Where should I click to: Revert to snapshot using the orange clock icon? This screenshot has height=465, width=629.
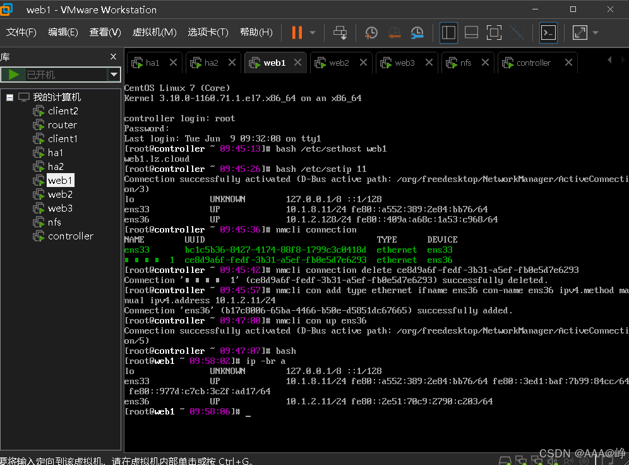click(x=394, y=32)
